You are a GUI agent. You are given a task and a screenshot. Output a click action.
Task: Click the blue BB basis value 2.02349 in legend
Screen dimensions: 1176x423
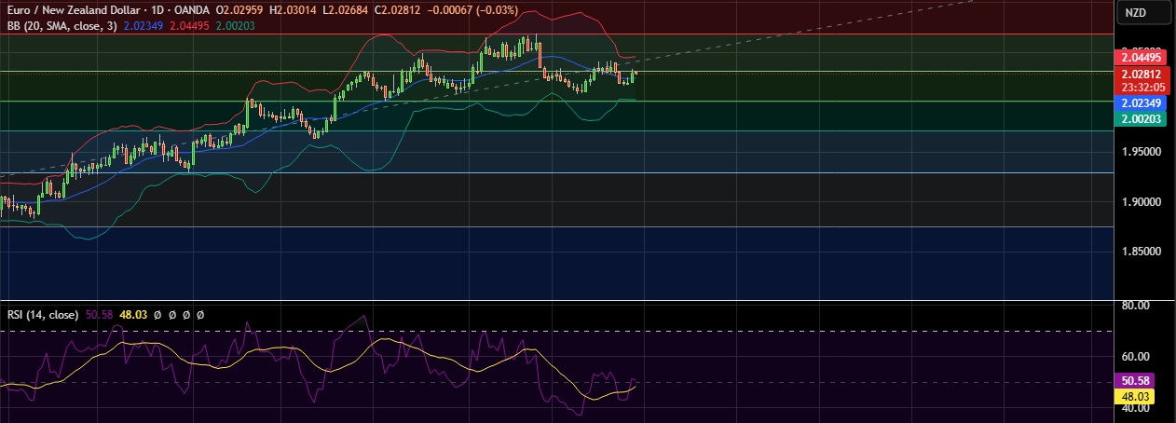144,25
